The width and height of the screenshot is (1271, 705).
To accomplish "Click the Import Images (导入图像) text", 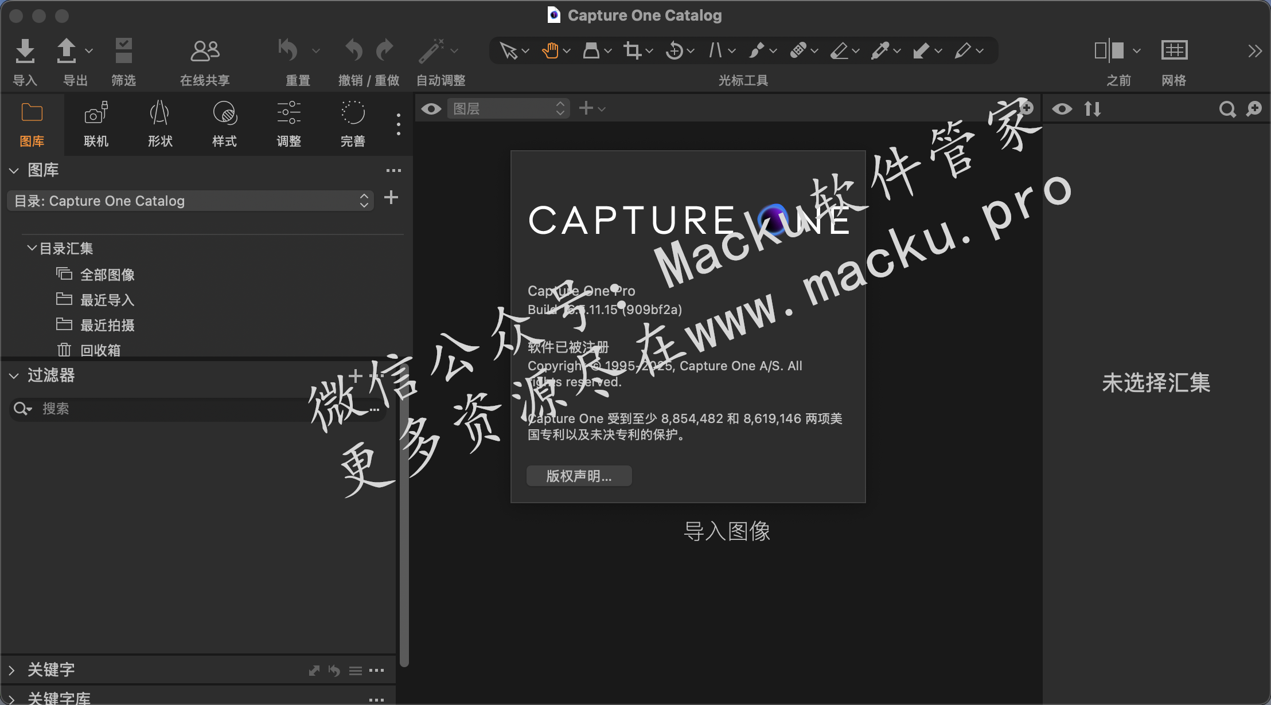I will click(727, 531).
